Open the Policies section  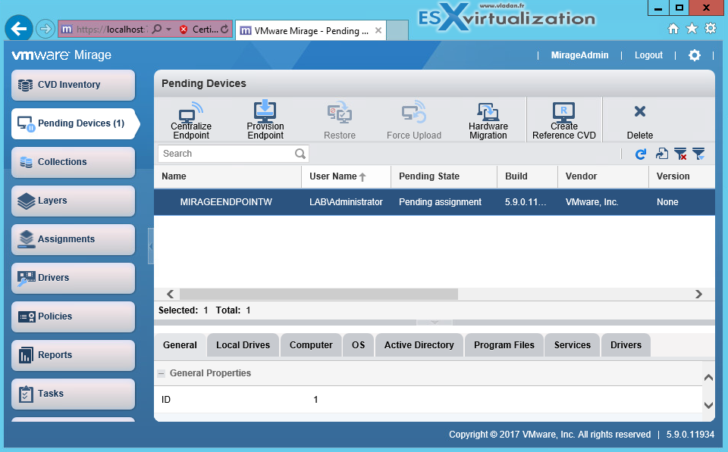74,316
